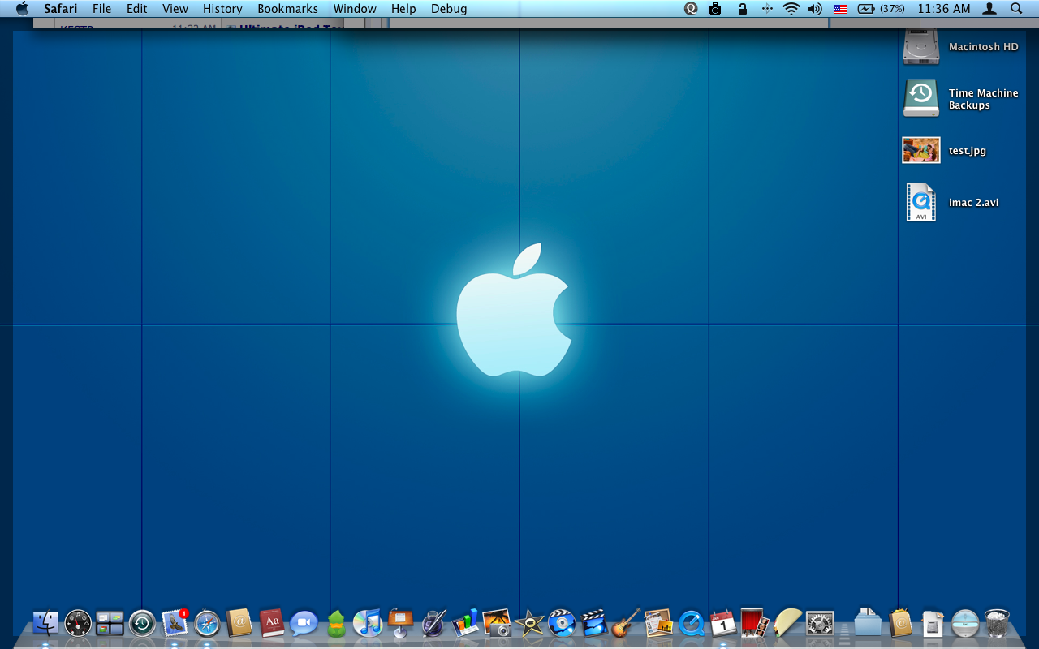Image resolution: width=1039 pixels, height=649 pixels.
Task: Open the volume control in menu bar
Action: click(816, 9)
